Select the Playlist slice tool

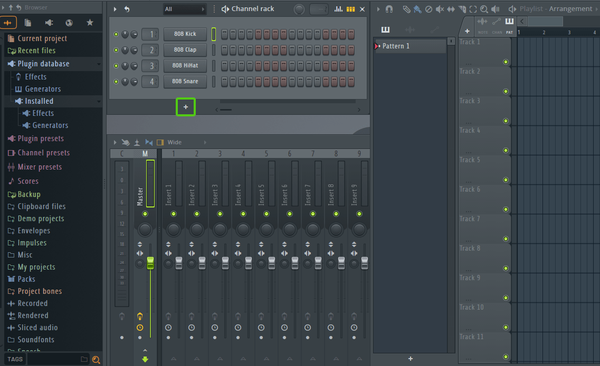coord(463,9)
